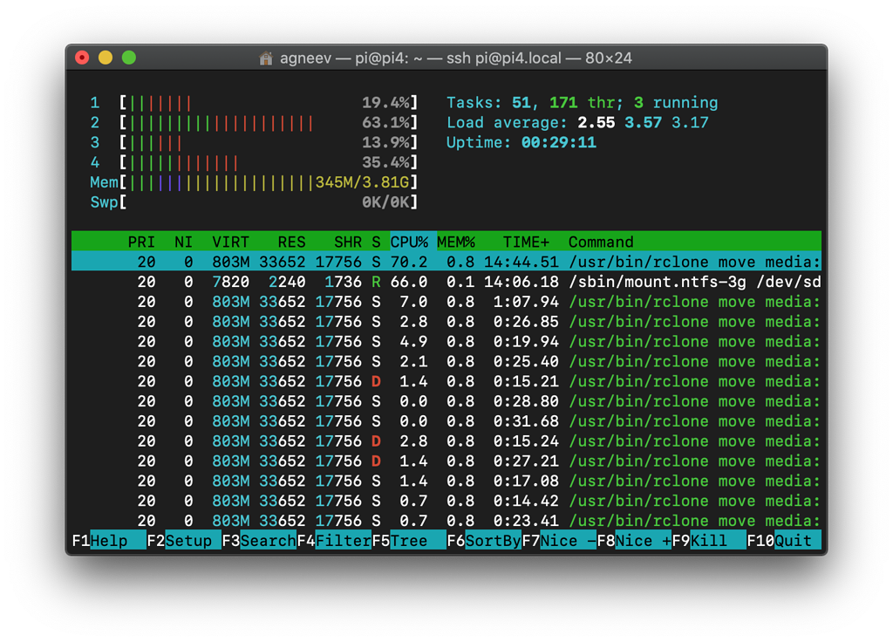Select the rclone row with time 0:31.68
This screenshot has width=893, height=642.
446,421
